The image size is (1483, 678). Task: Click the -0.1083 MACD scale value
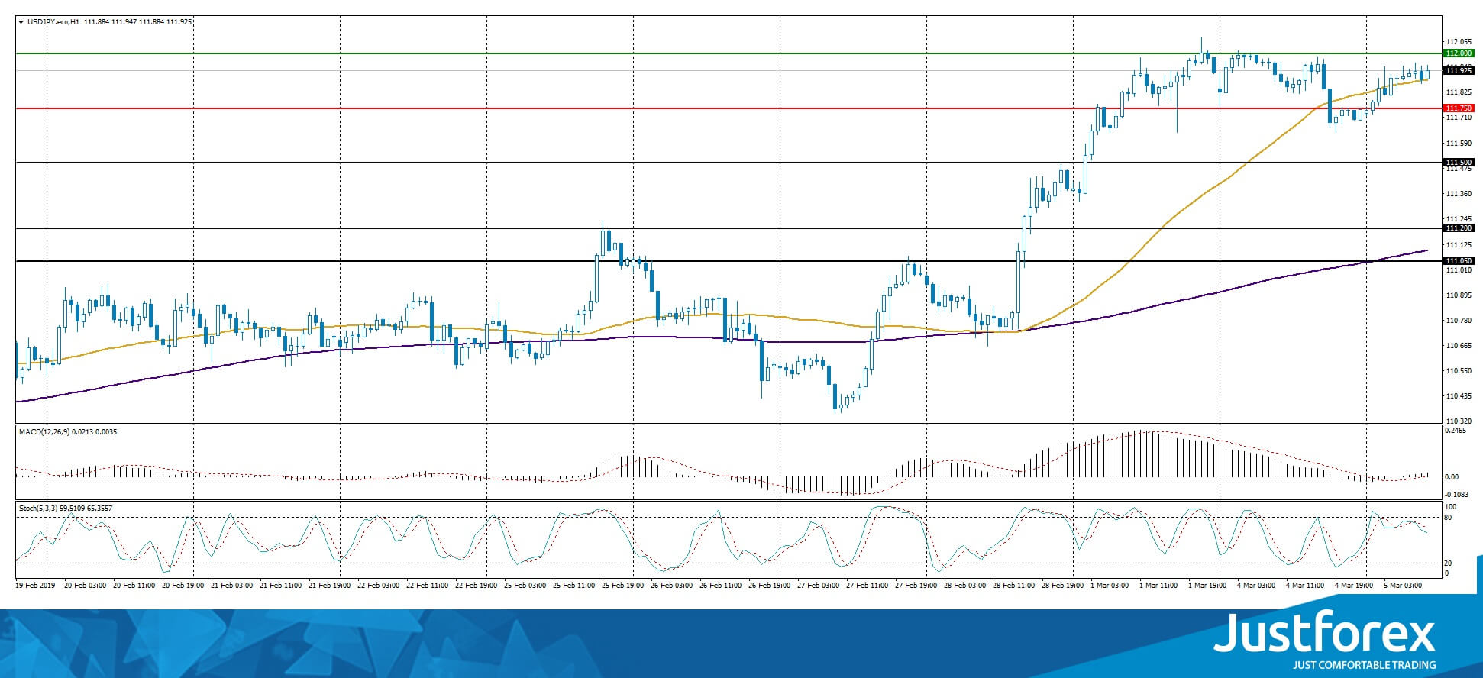(1457, 494)
